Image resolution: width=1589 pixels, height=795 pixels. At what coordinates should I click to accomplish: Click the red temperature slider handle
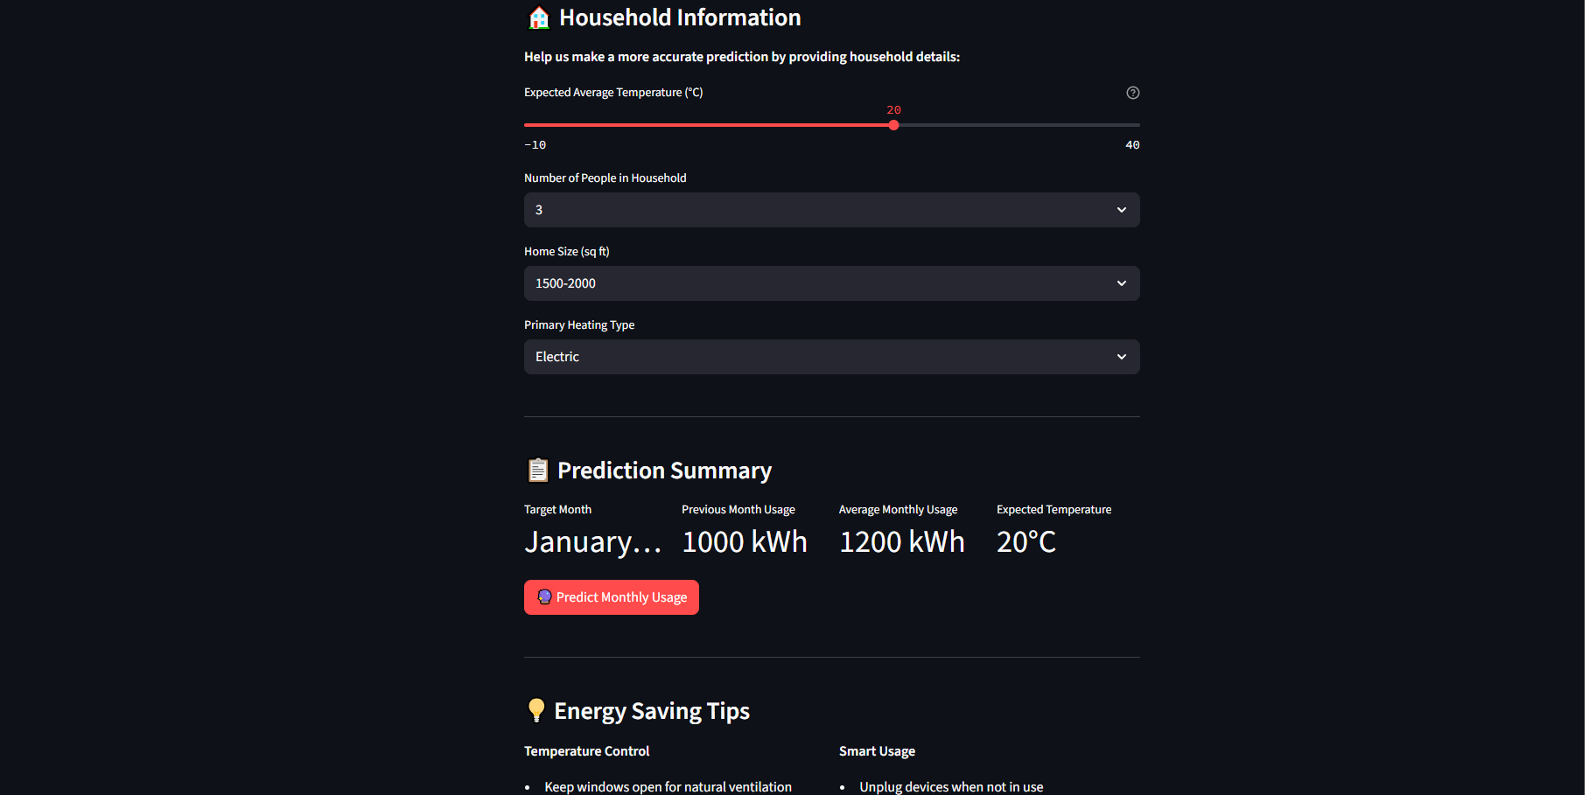[x=893, y=125]
